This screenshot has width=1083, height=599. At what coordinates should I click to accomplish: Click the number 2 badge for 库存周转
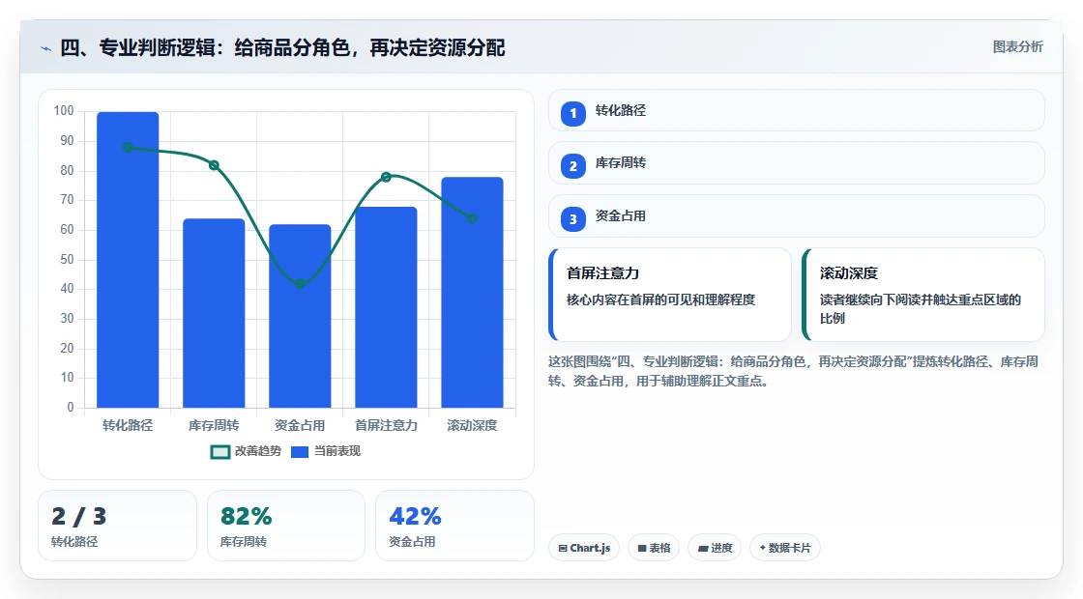[x=572, y=166]
